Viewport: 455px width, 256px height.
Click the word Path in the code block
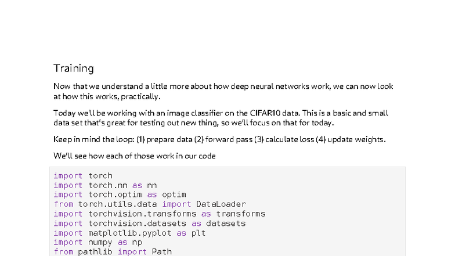pyautogui.click(x=162, y=252)
